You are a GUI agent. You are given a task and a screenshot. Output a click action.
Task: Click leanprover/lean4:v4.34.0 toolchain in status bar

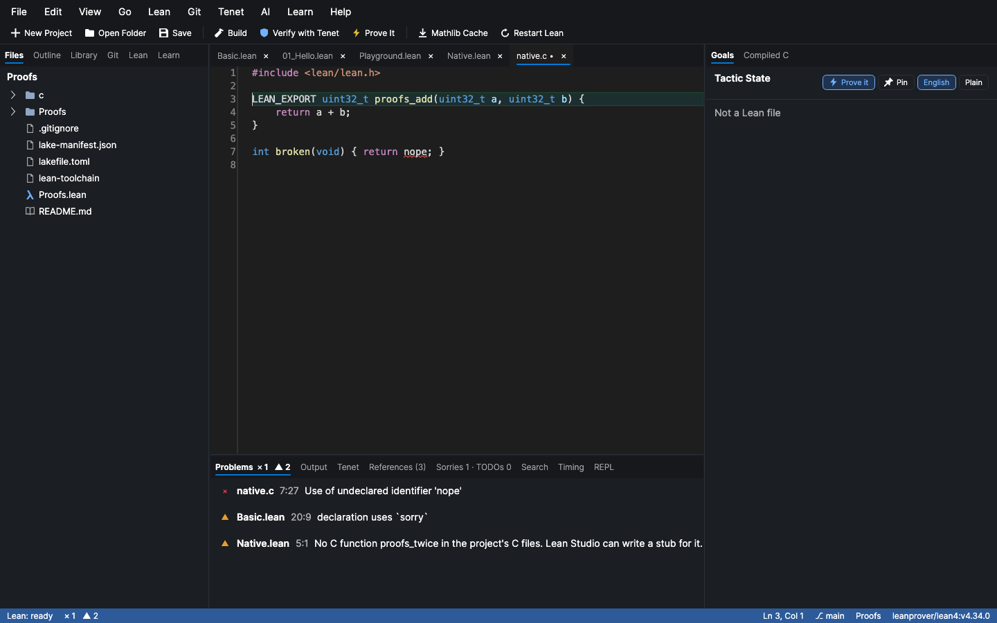click(941, 616)
